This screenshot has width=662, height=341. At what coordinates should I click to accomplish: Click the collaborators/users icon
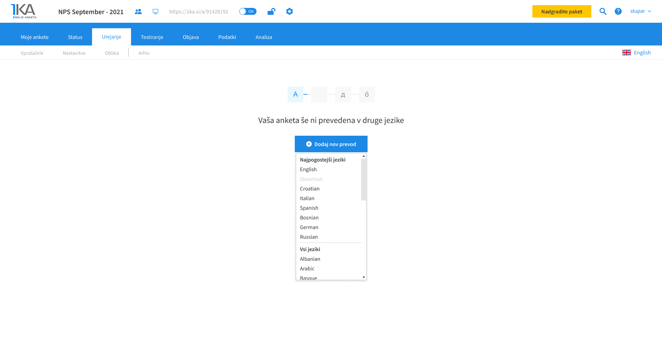point(138,11)
